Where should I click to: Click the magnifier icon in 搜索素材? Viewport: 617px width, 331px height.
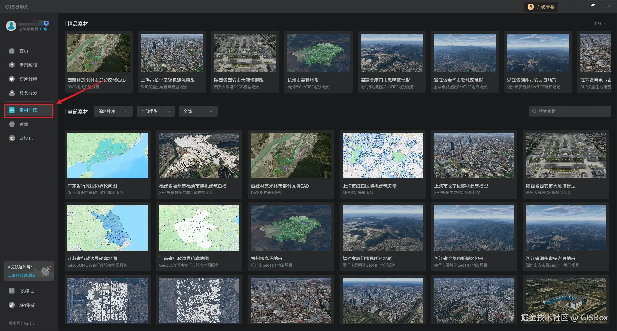[534, 111]
